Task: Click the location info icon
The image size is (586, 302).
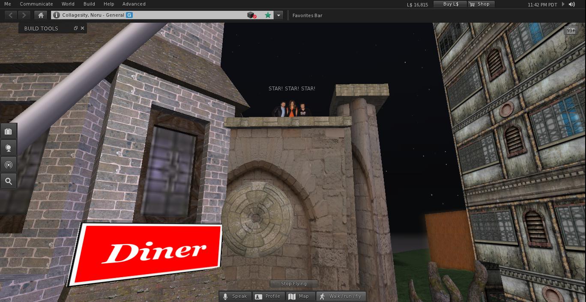Action: [x=56, y=15]
